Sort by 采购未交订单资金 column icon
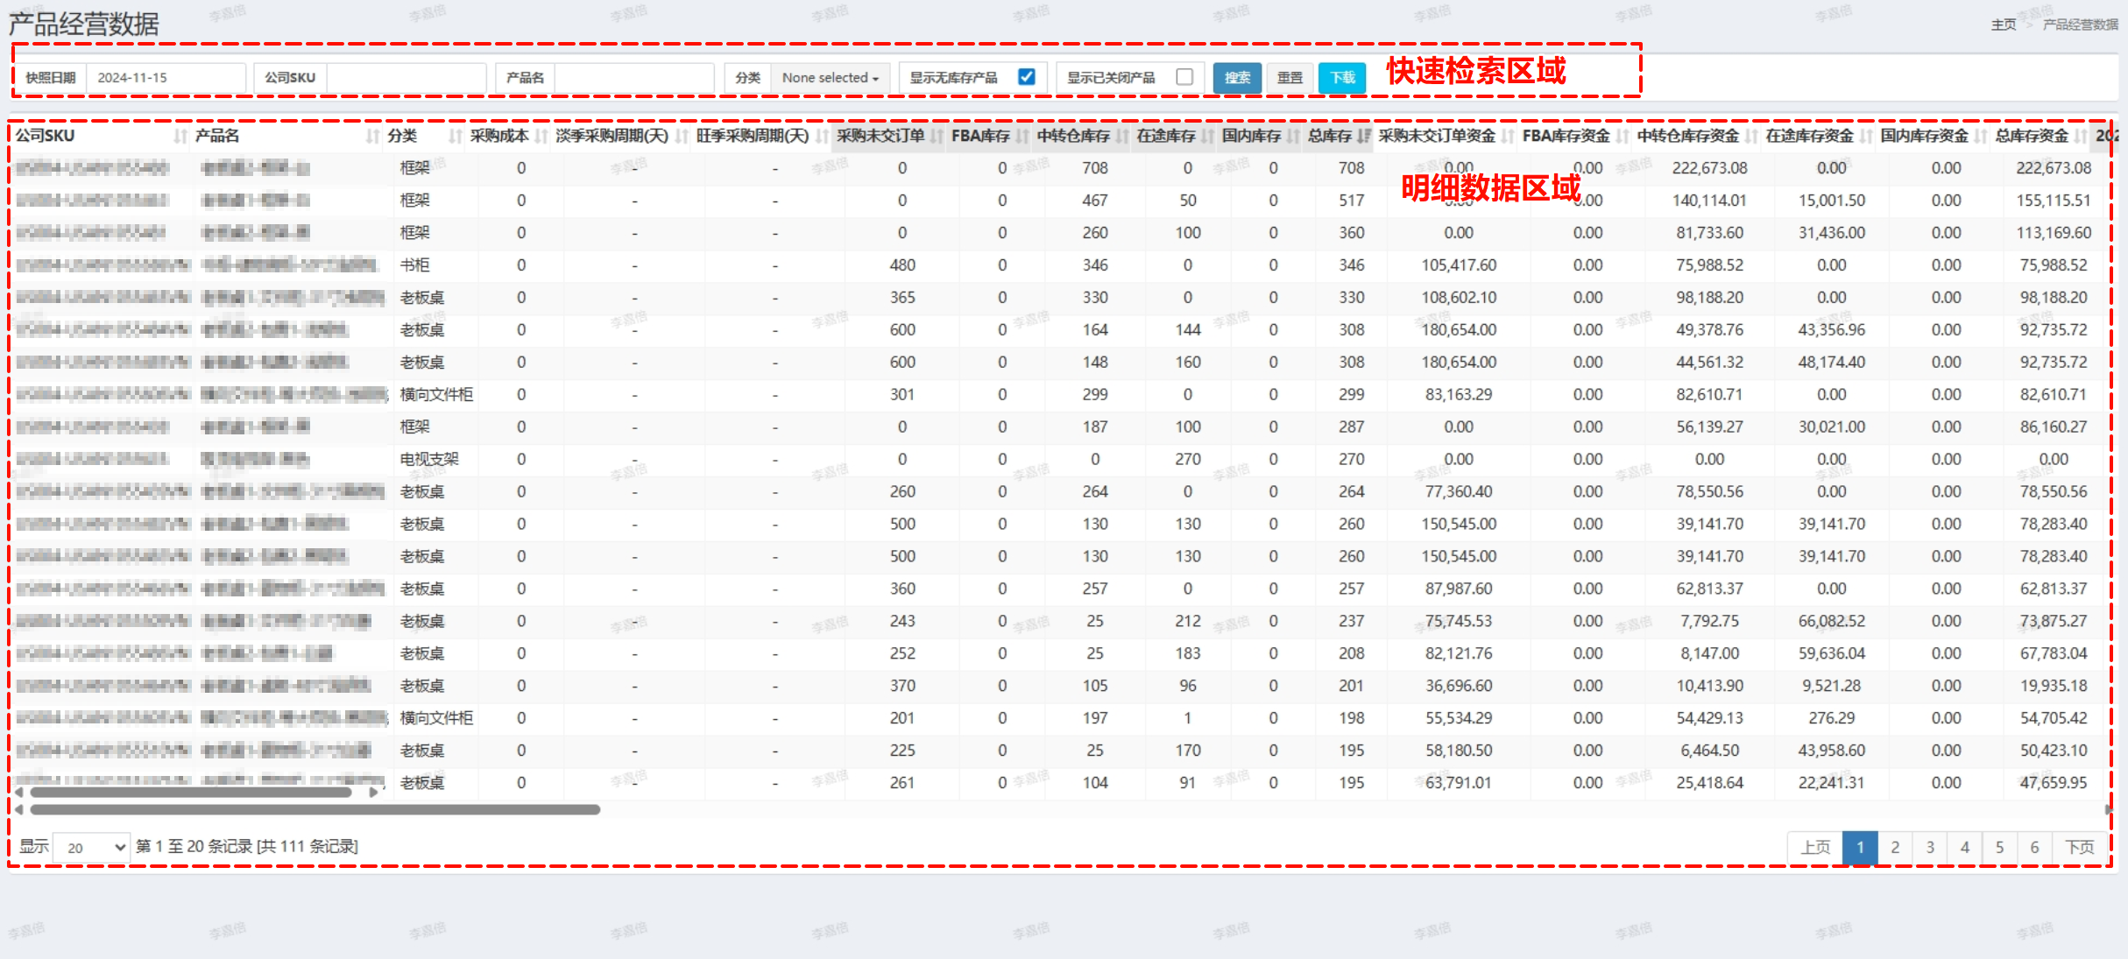The image size is (2128, 959). click(x=1508, y=136)
